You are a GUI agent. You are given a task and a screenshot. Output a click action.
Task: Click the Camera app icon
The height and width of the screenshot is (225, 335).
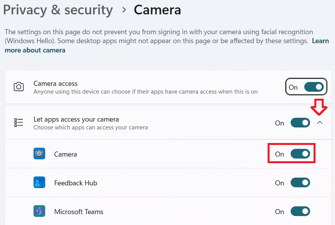coord(39,154)
